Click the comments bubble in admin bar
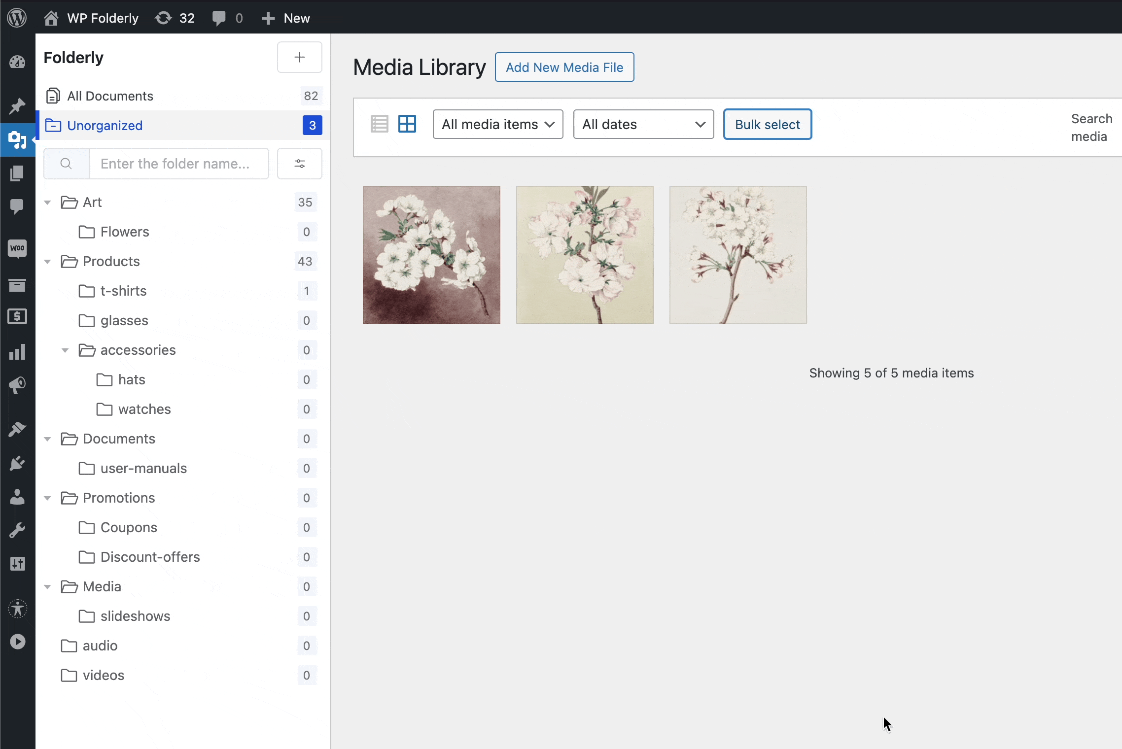This screenshot has height=749, width=1122. click(x=227, y=18)
